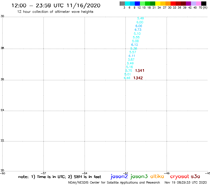Select the 6.12 wave height value

[135, 45]
